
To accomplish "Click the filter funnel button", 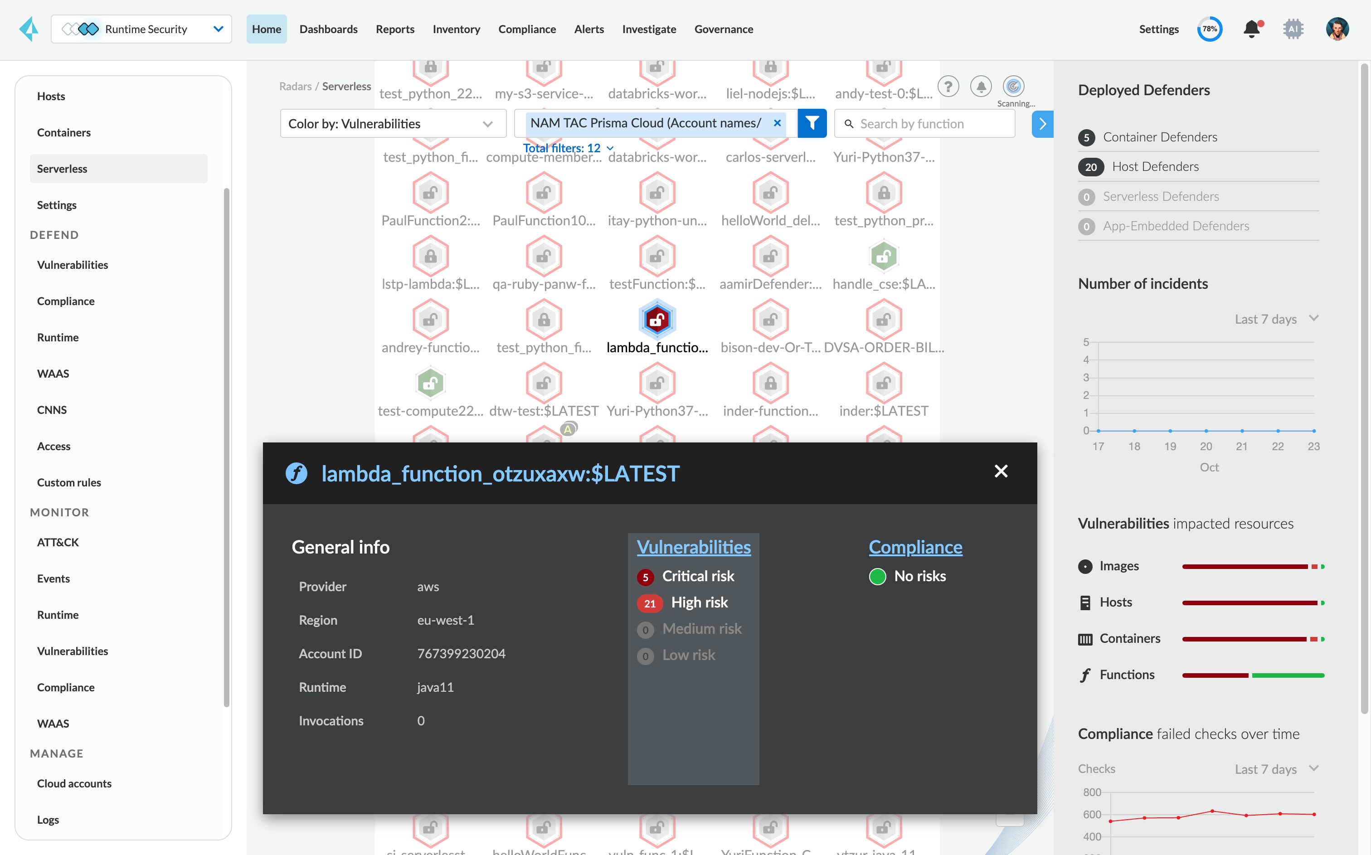I will point(812,123).
